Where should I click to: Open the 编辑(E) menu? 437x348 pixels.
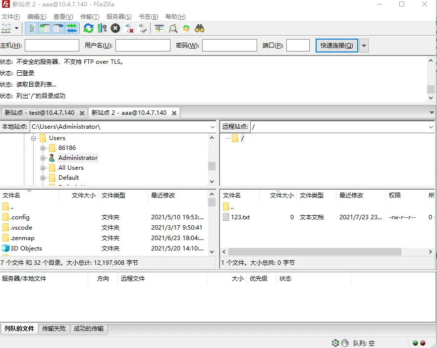click(x=37, y=17)
